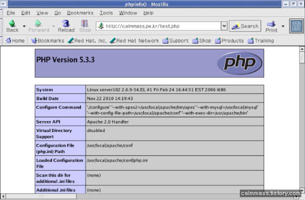Image resolution: width=305 pixels, height=200 pixels.
Task: Click the Forward navigation icon
Action: [38, 23]
